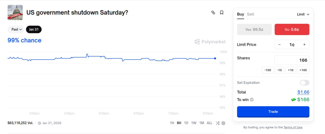This screenshot has width=325, height=134.
Task: Expand the Limit order type dropdown
Action: (x=303, y=14)
